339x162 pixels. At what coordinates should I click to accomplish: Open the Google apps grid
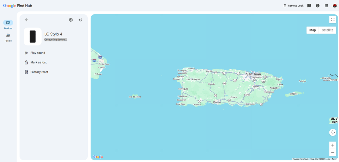326,6
